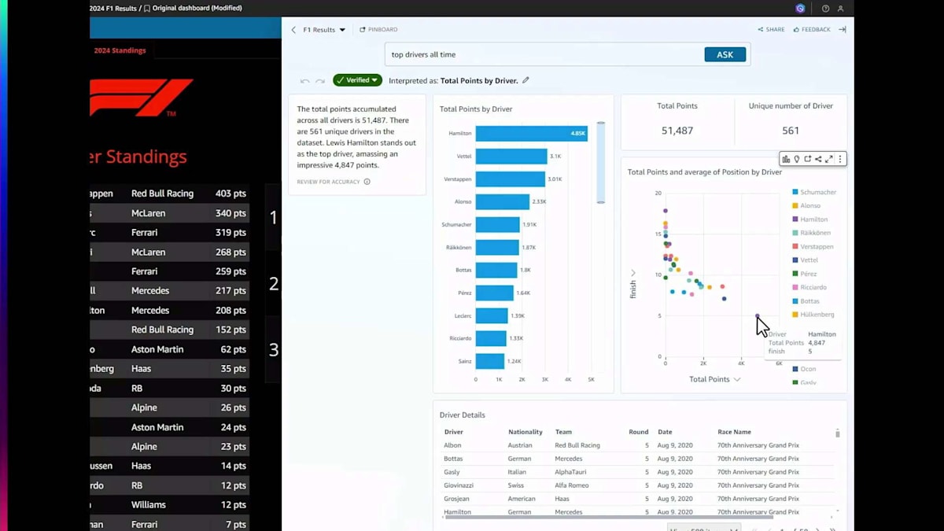Click the lightbulb insight icon on scatter toolbar
The height and width of the screenshot is (531, 944).
(x=797, y=159)
